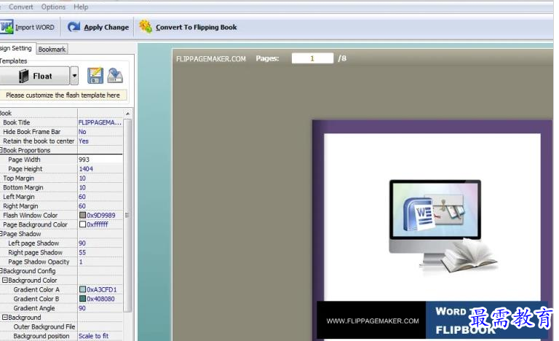Screen dimensions: 559x341
Task: Click the settings list vertical scrollbar thumb
Action: pos(127,216)
